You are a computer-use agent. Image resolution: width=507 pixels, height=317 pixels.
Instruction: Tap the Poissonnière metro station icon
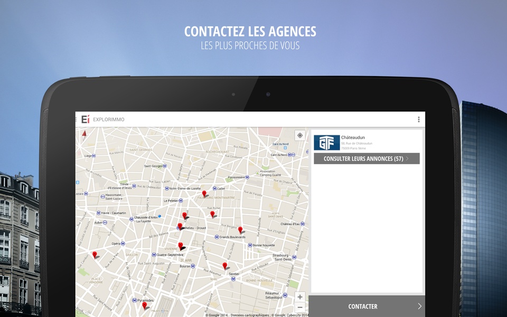click(247, 178)
